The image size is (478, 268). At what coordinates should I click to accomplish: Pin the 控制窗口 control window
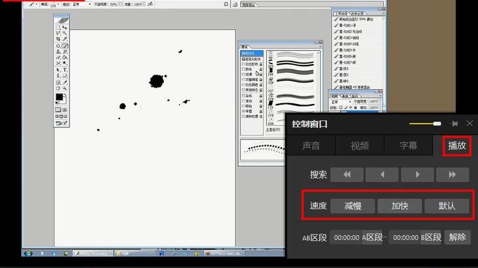click(x=454, y=124)
